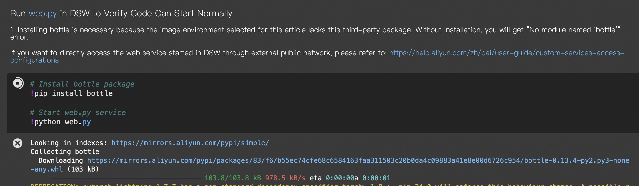Open the web.py link in the heading
This screenshot has width=639, height=186.
[43, 13]
